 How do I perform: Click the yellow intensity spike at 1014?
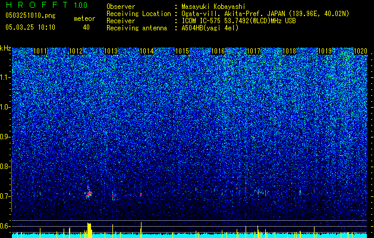(141, 230)
